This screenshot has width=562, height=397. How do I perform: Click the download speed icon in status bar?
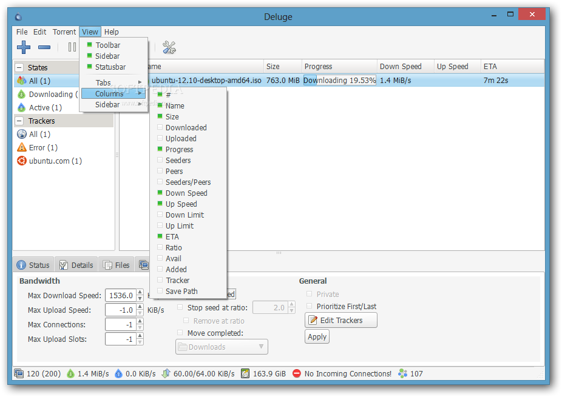[70, 374]
